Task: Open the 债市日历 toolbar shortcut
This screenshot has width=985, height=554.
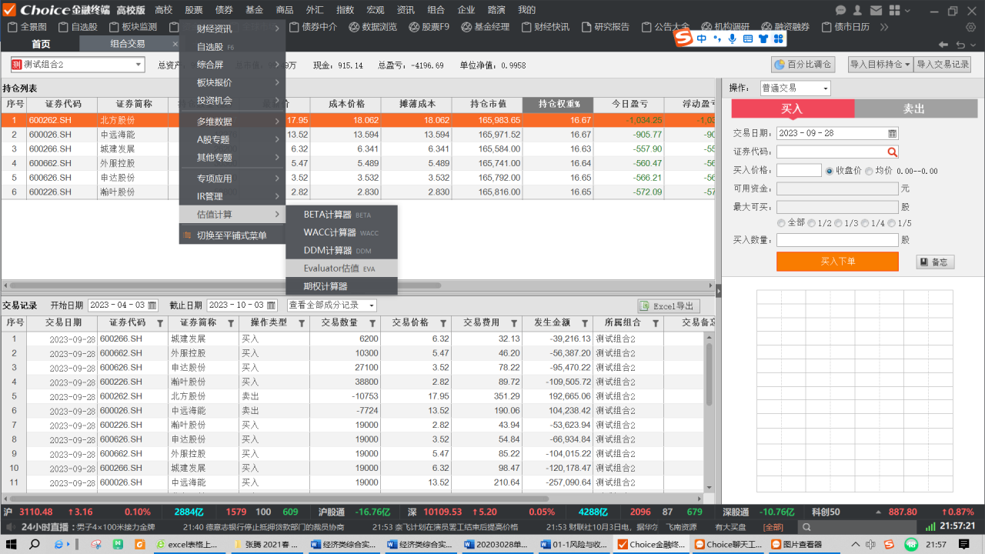Action: 846,27
